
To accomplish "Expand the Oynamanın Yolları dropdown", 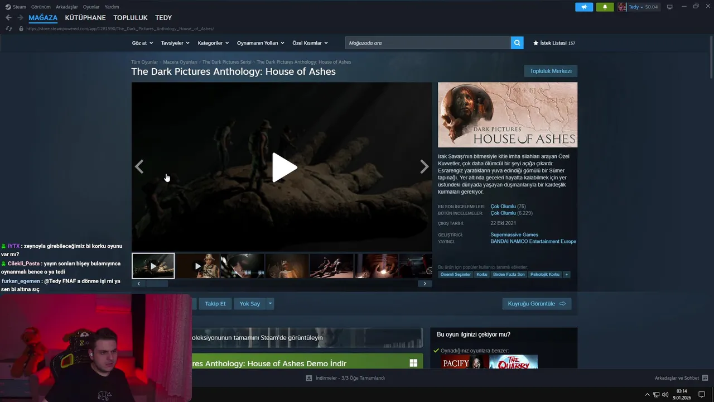I will pos(260,43).
